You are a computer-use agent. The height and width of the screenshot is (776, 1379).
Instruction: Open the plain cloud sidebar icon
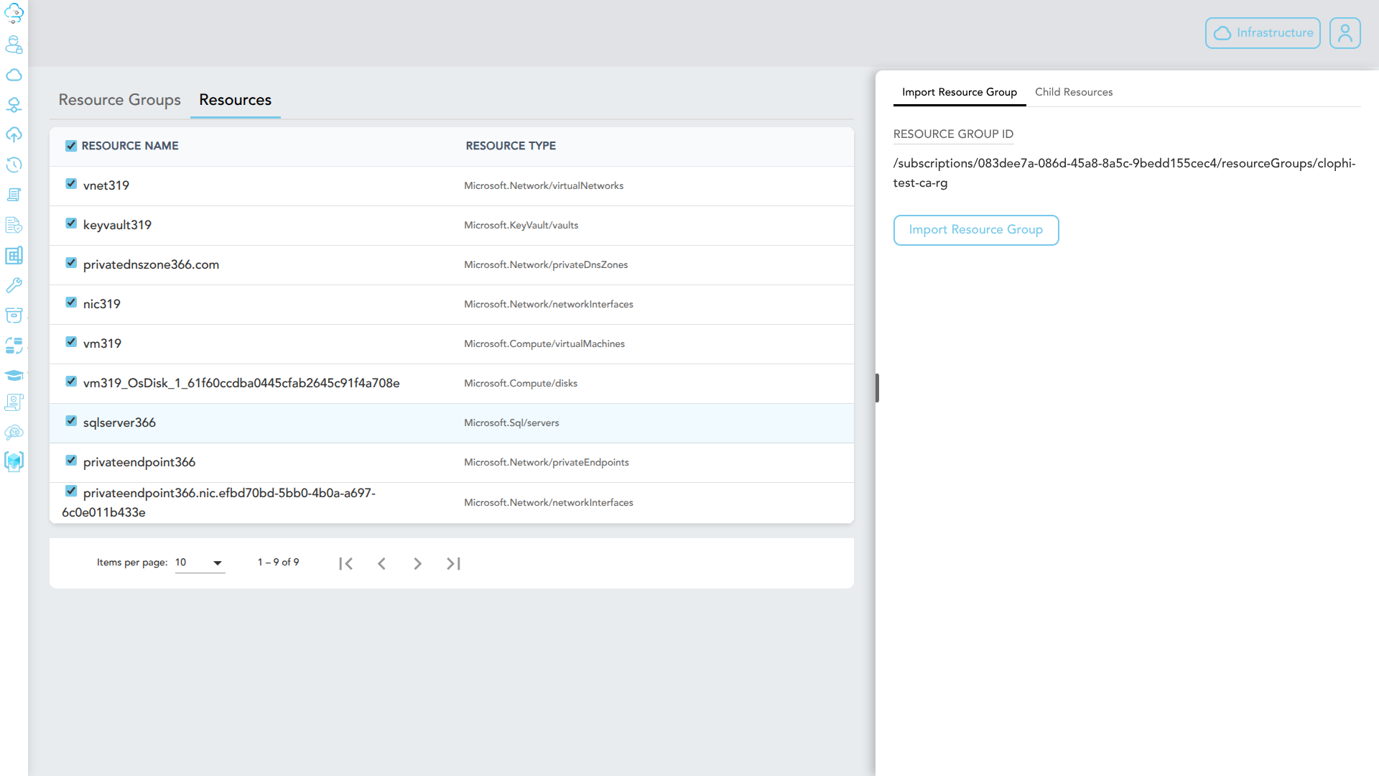point(14,75)
